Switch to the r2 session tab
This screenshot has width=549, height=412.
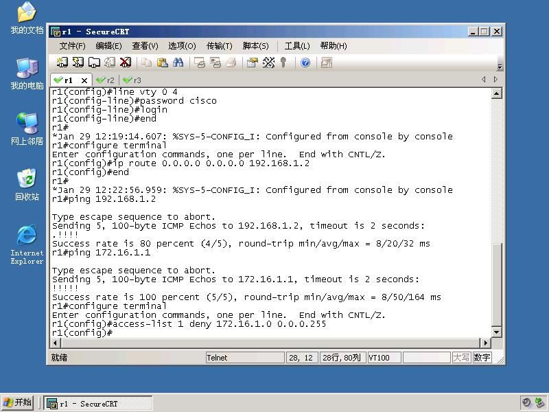106,80
